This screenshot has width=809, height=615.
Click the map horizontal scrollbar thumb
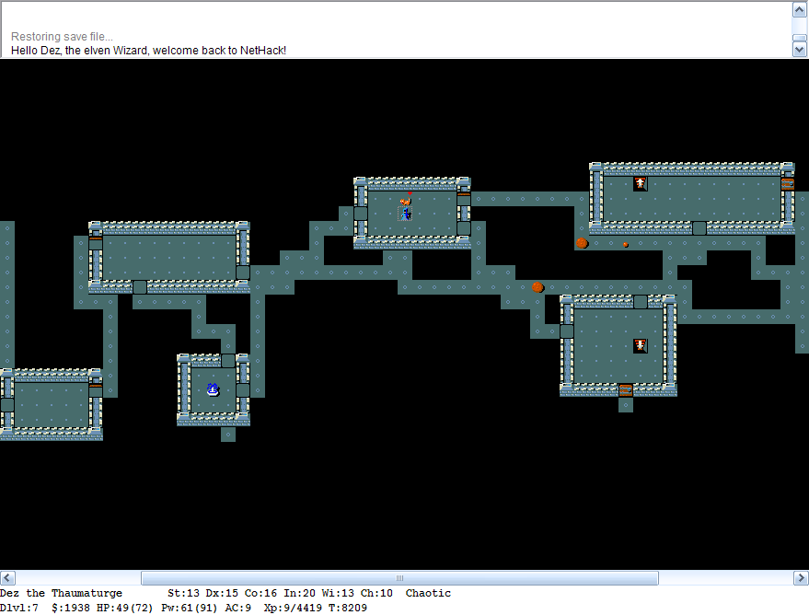[x=399, y=577]
